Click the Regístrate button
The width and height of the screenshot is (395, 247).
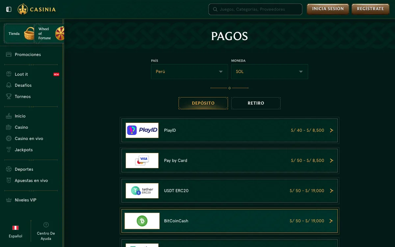pyautogui.click(x=370, y=9)
